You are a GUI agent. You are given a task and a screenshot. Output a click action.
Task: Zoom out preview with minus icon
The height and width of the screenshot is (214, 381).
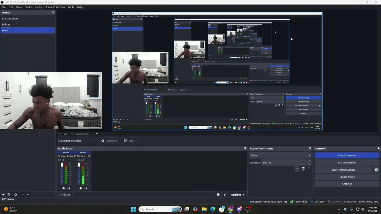[x=59, y=134]
